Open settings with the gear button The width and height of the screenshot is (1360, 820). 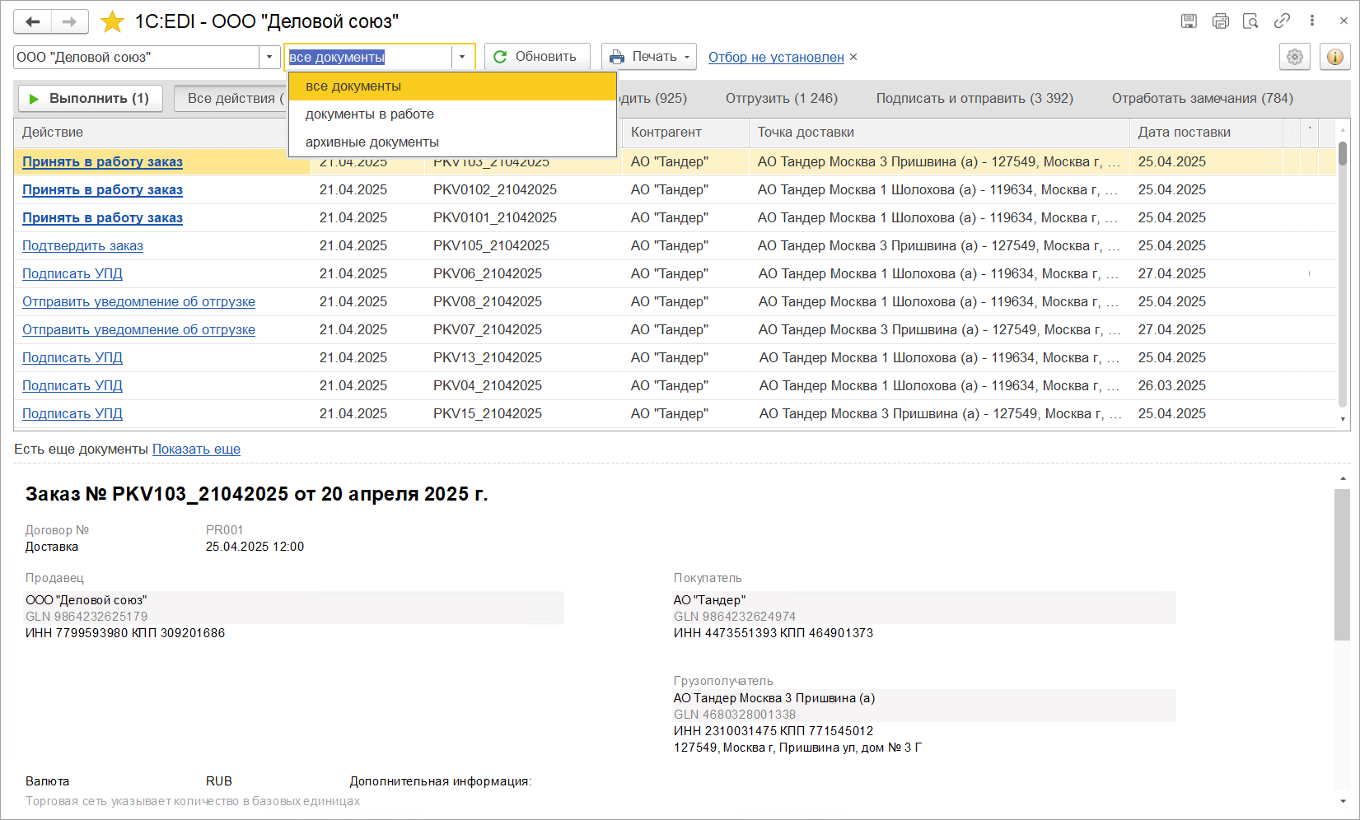pyautogui.click(x=1295, y=57)
